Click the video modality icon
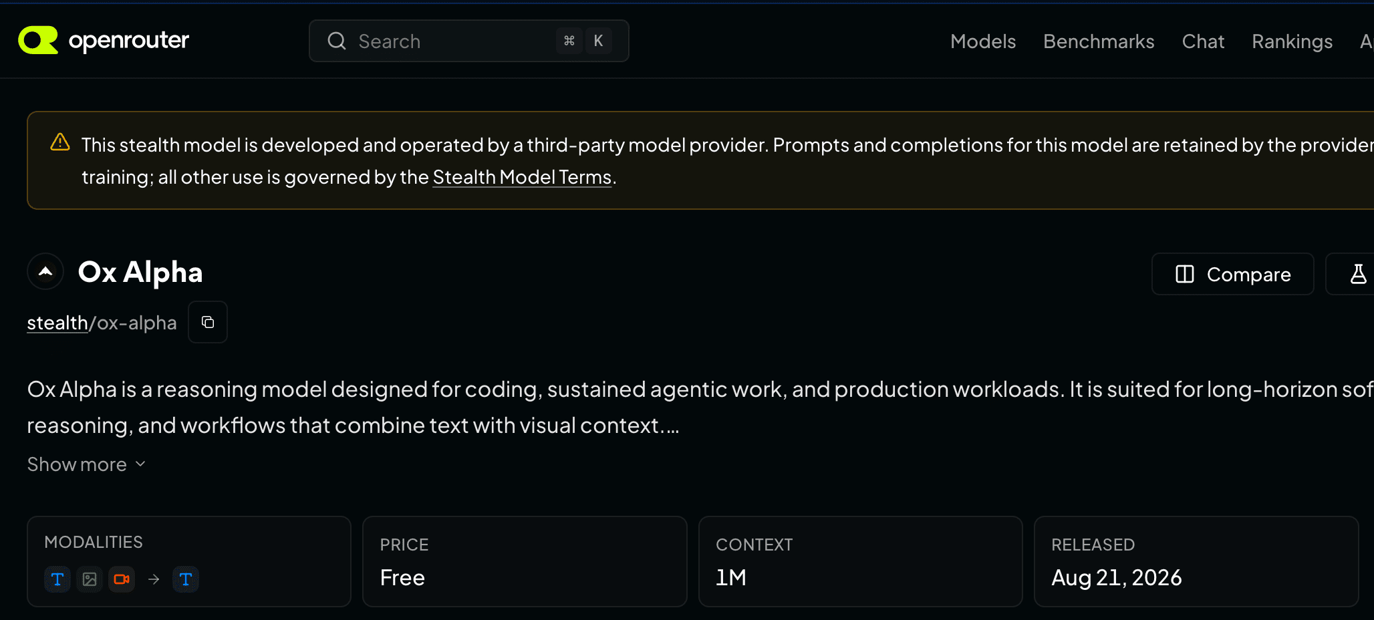The height and width of the screenshot is (620, 1374). pyautogui.click(x=122, y=579)
